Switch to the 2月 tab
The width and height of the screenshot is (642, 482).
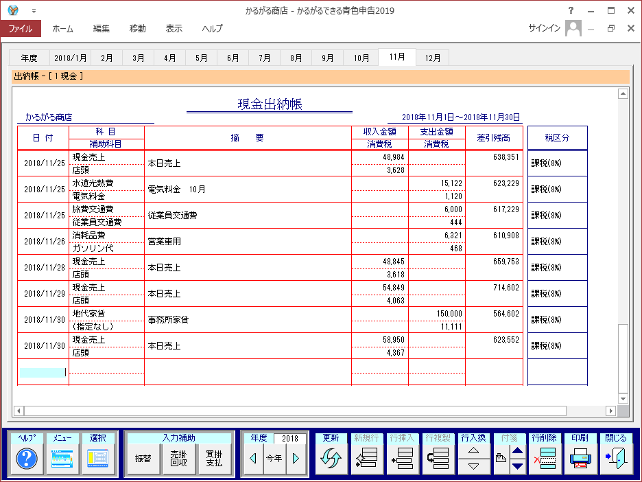coord(107,58)
